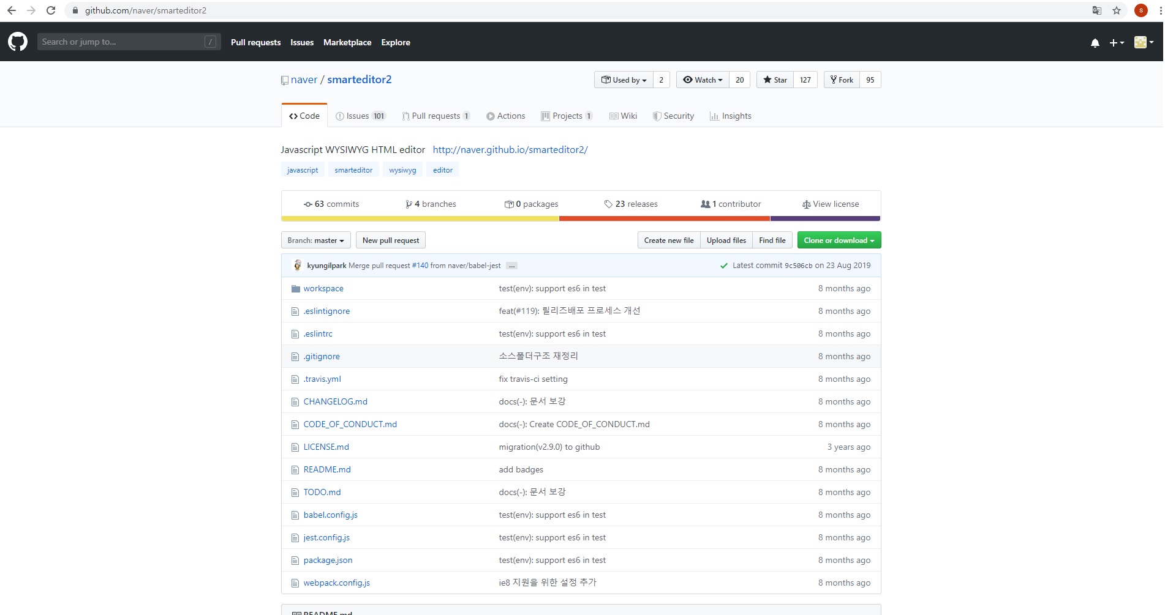
Task: Open pull request #140 link
Action: 420,266
